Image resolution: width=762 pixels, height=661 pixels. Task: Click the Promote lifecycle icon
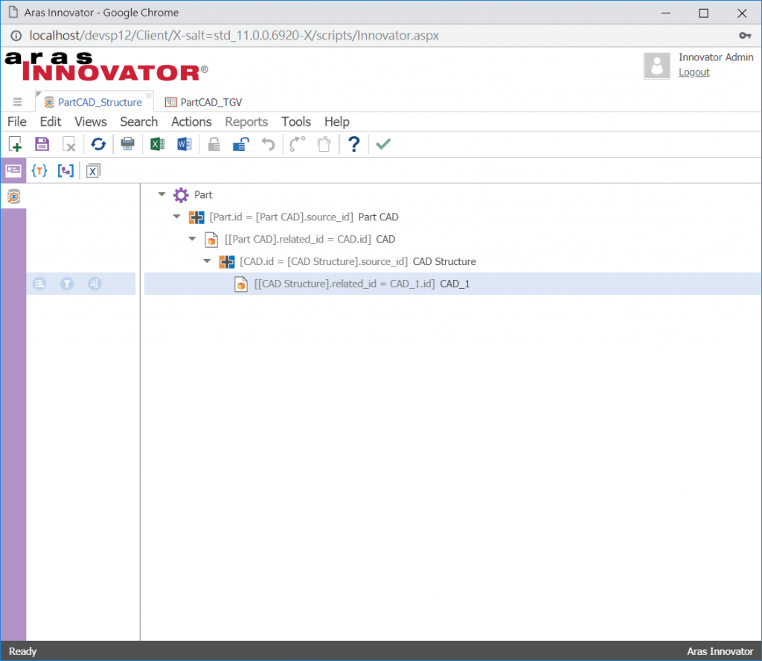point(297,144)
